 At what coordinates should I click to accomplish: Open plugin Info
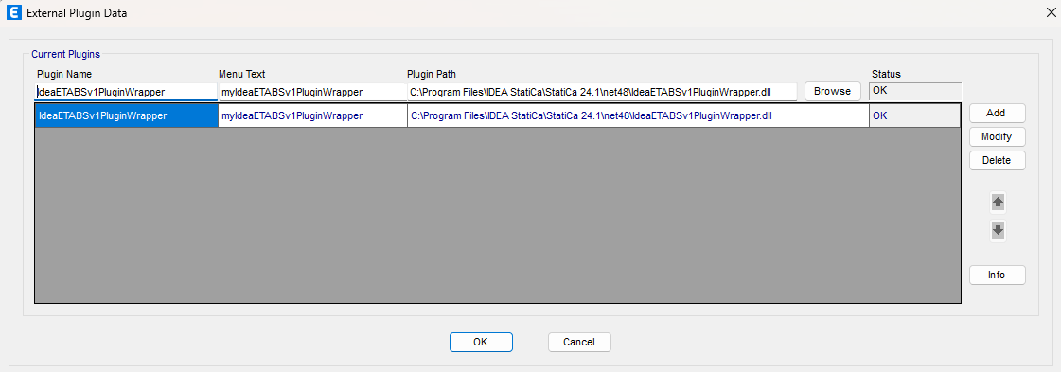pos(998,275)
